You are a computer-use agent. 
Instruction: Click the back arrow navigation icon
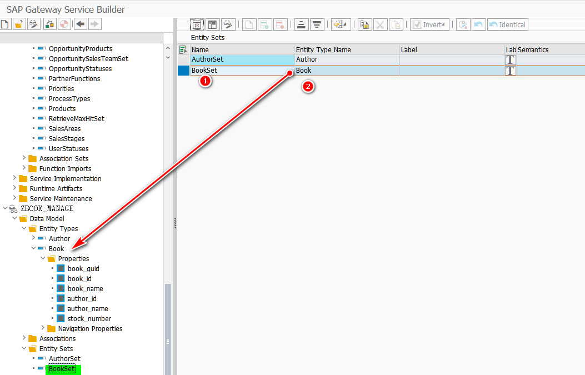pos(80,24)
